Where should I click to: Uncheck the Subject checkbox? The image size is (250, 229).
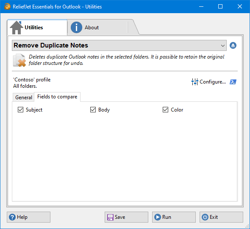coord(21,110)
